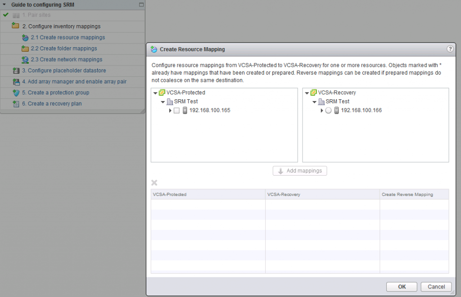Click the restore box icon in guide header
Viewport: 461px width, 297px height.
(x=141, y=4)
